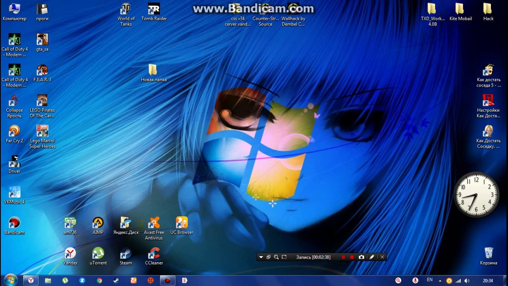Select Wallhack by Dembel icon

tap(293, 15)
